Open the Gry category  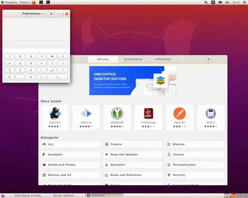coord(71,144)
